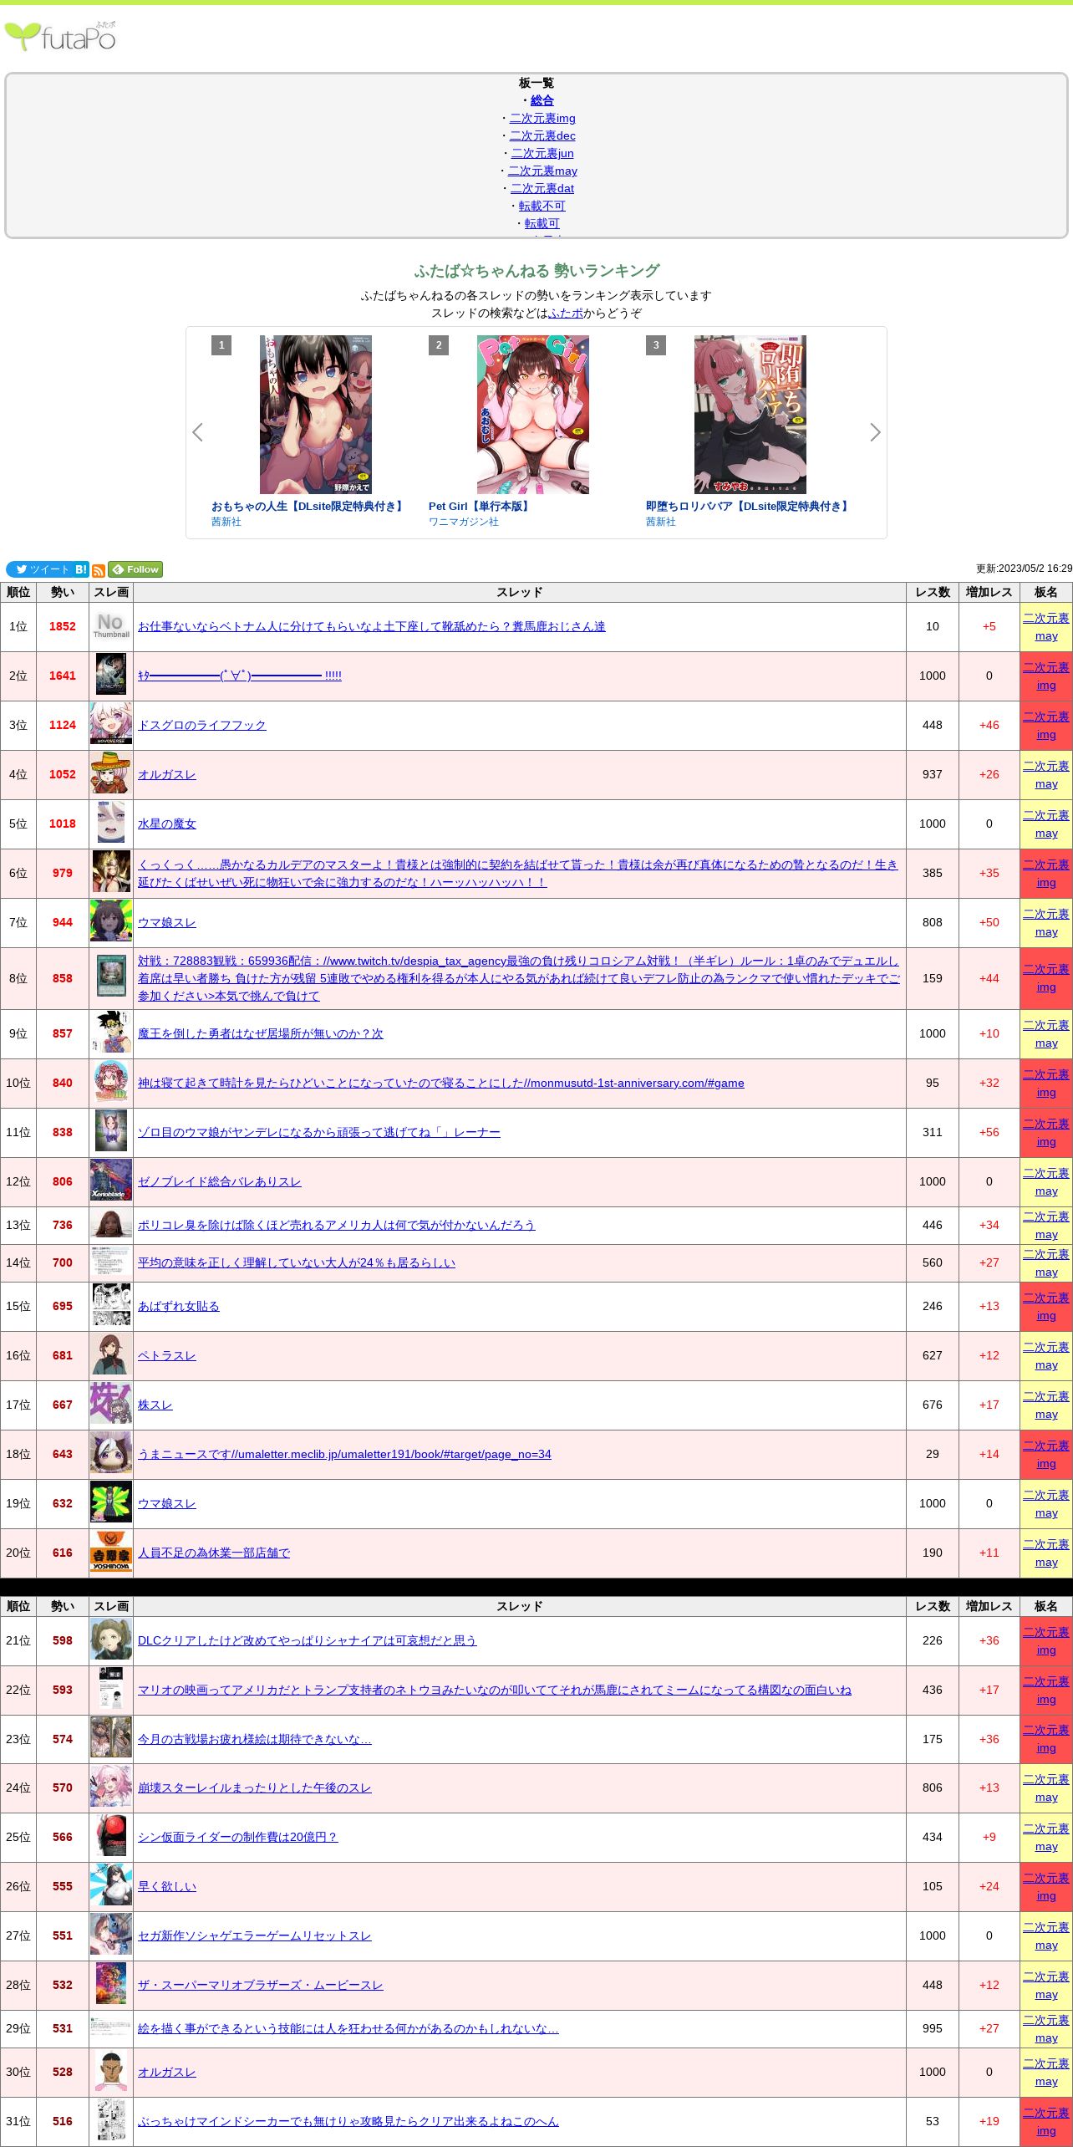The width and height of the screenshot is (1073, 2147).
Task: Open the Pet Girl book cover
Action: 533,415
